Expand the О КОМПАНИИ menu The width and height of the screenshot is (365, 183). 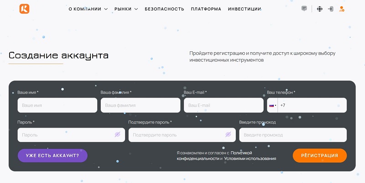coord(88,9)
